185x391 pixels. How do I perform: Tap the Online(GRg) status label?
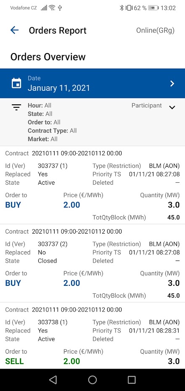[156, 30]
